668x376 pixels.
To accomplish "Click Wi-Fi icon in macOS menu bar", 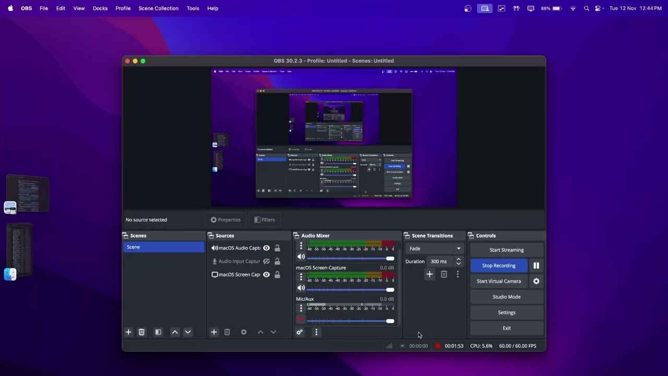I will pyautogui.click(x=573, y=8).
